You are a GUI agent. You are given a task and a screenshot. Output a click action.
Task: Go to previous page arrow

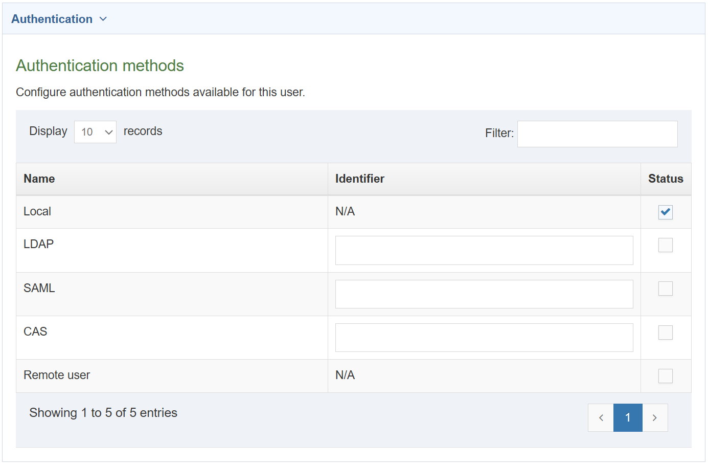(601, 417)
